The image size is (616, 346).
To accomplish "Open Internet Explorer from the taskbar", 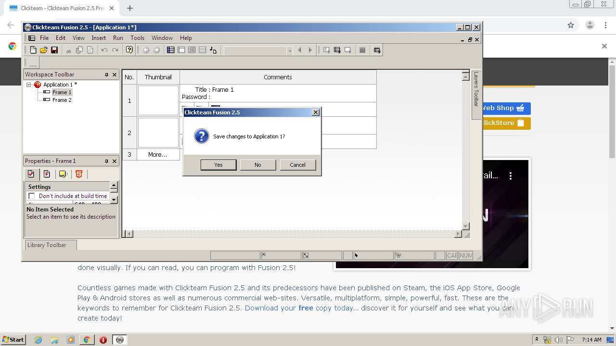I will click(38, 340).
